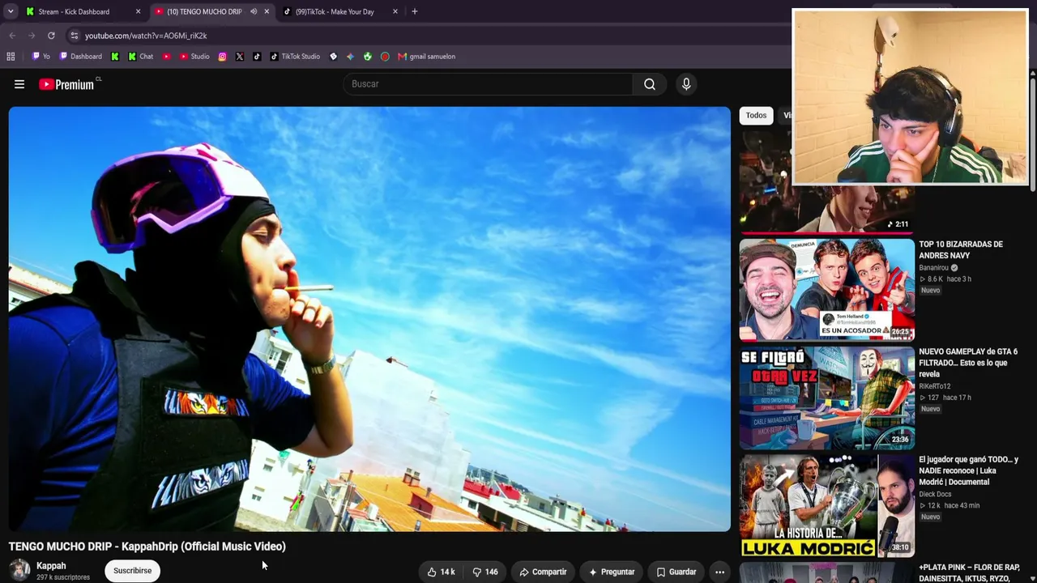Go back using the browser back arrow

point(12,36)
